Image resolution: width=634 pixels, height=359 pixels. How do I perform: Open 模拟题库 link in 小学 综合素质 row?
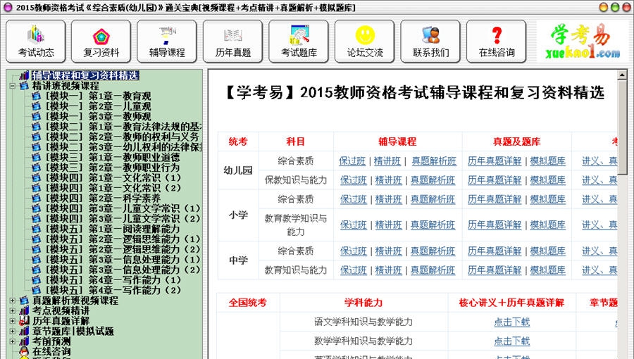point(547,200)
